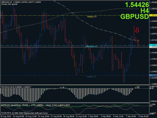Click the '6 Sep 12:00' time label

(118, 116)
